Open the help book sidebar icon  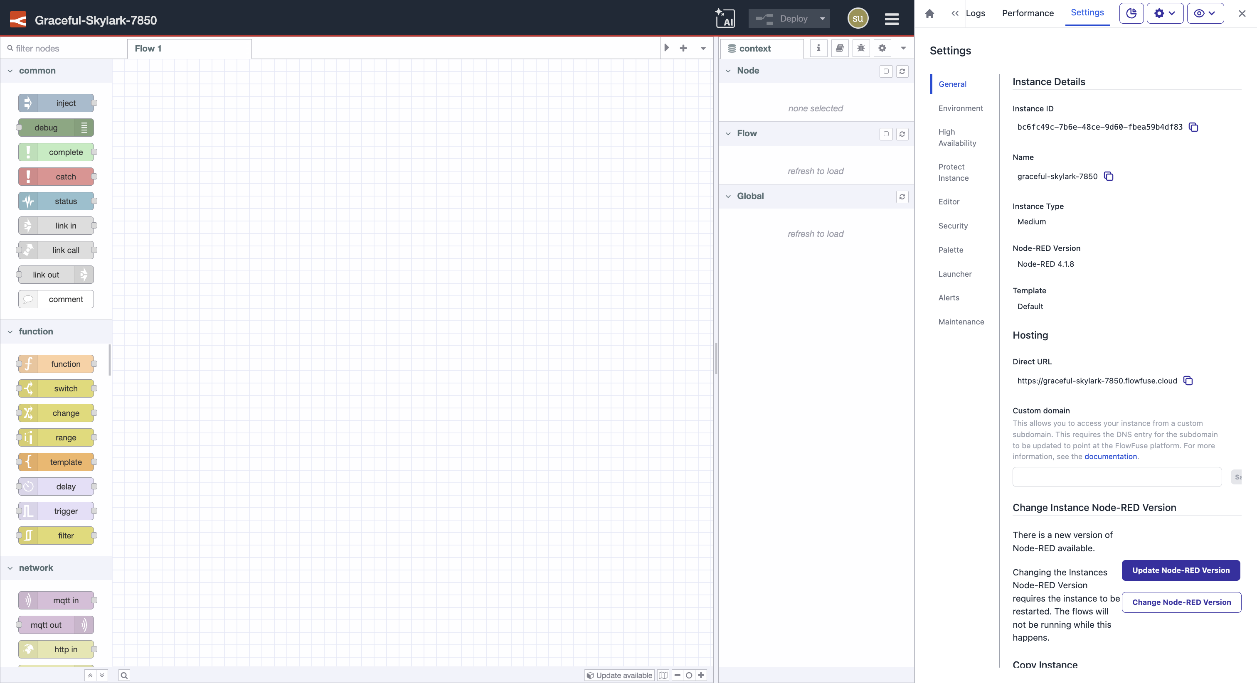pyautogui.click(x=840, y=48)
